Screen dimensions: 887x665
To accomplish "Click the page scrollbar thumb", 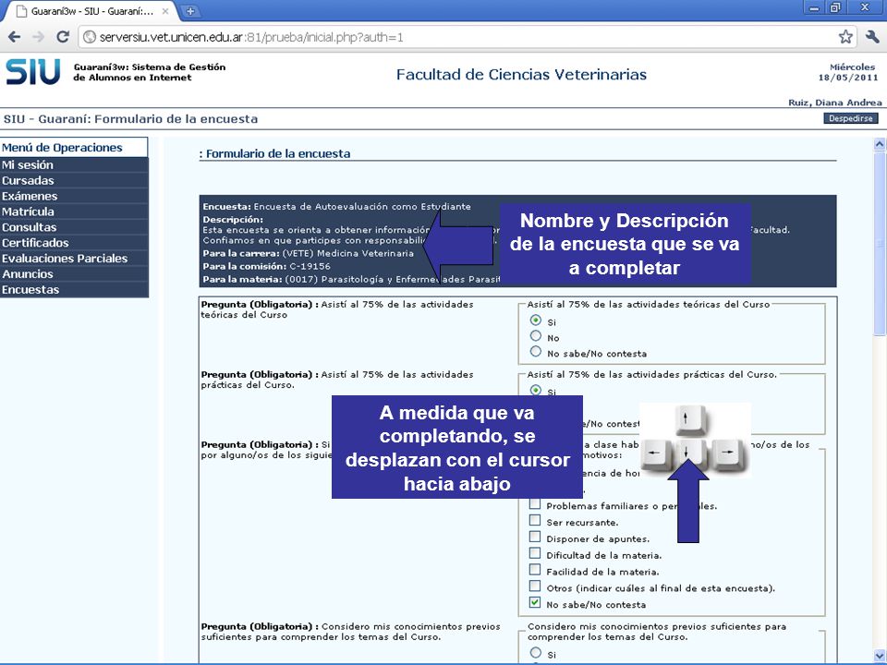I will pyautogui.click(x=880, y=243).
